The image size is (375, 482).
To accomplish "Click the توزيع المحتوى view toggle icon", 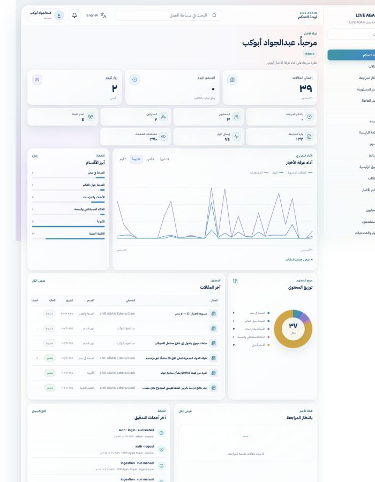I will 235,281.
